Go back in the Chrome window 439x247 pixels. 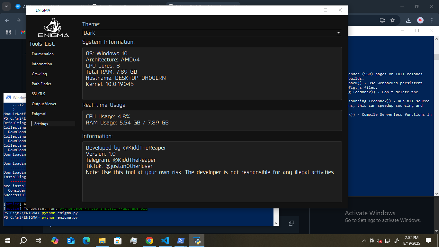pos(7,20)
